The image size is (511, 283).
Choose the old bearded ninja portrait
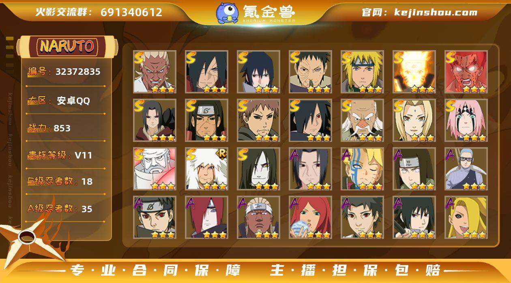(x=362, y=120)
